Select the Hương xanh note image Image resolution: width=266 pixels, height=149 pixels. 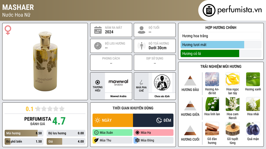[x=253, y=79]
